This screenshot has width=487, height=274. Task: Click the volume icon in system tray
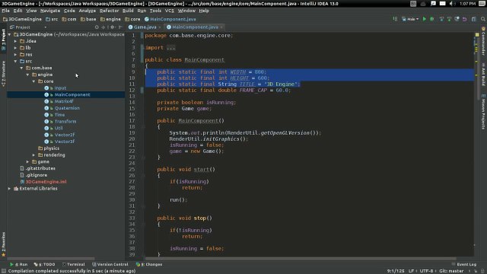[x=452, y=4]
